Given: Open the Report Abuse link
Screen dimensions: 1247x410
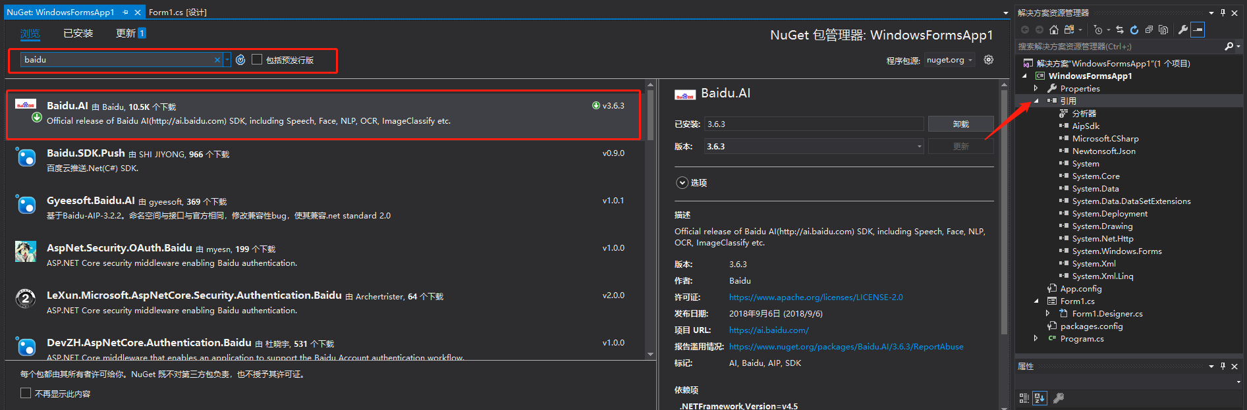Looking at the screenshot, I should coord(846,347).
